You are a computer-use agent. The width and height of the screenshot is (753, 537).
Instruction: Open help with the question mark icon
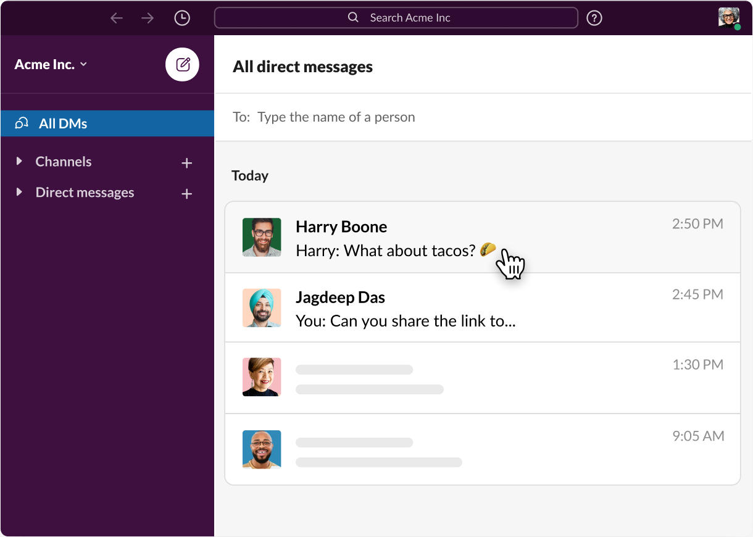(x=594, y=17)
